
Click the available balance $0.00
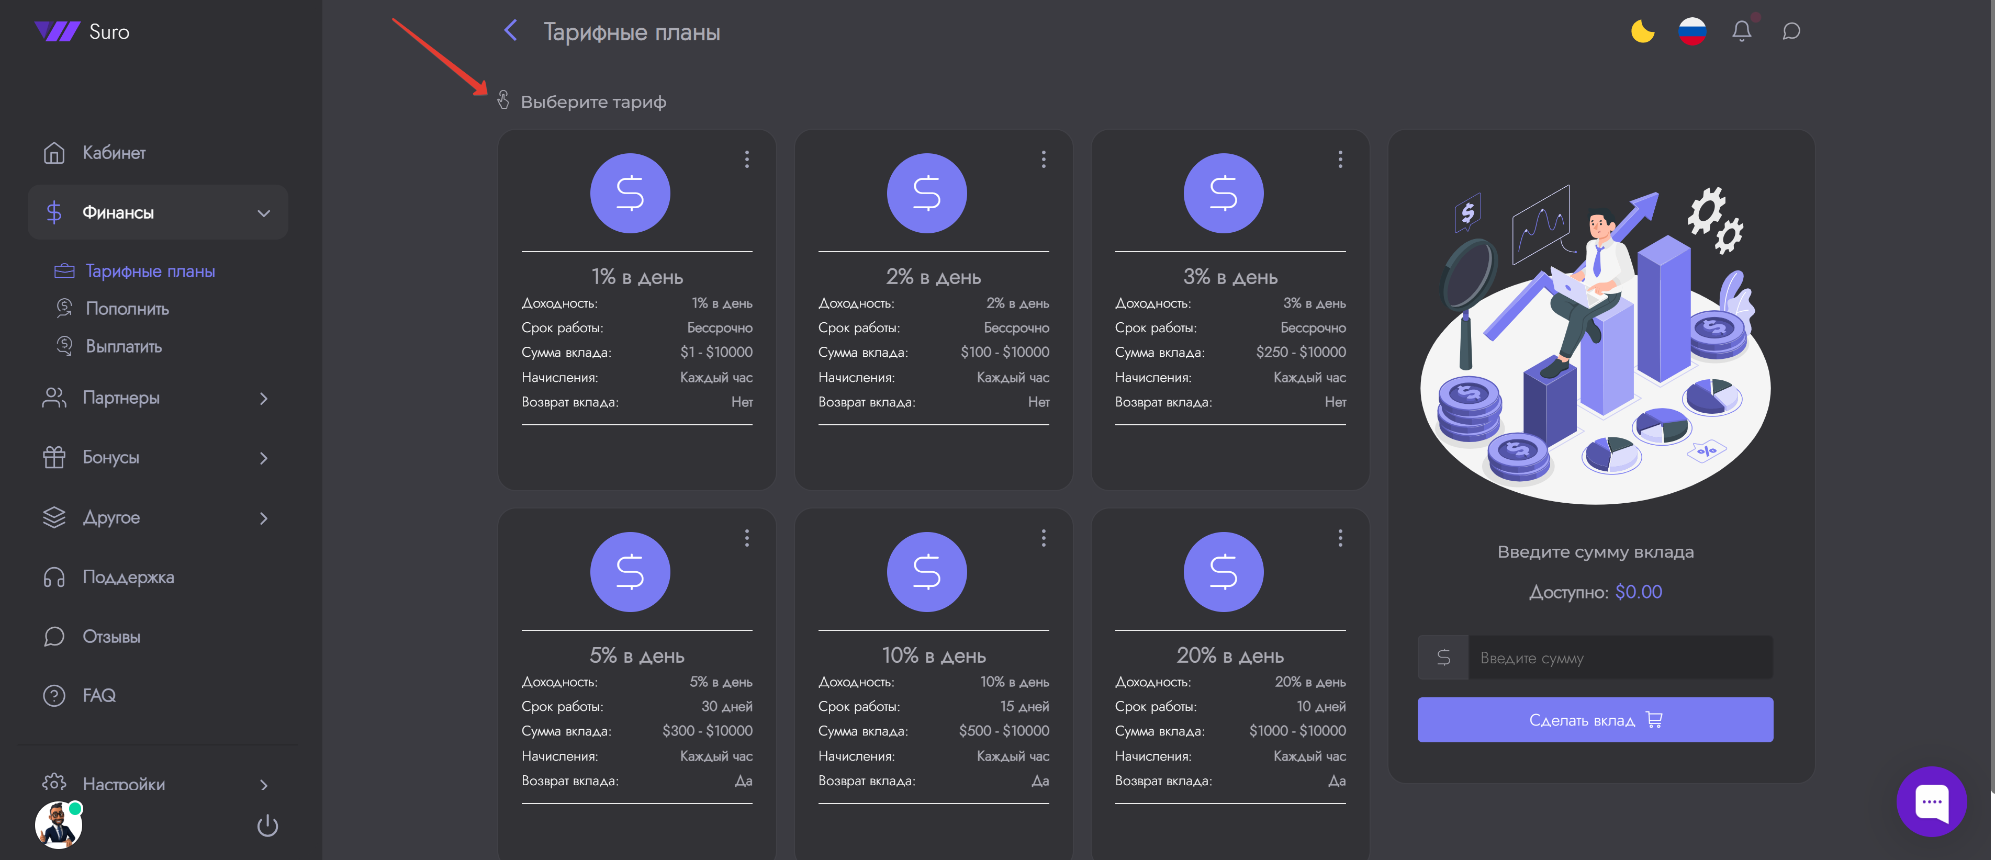pos(1638,592)
